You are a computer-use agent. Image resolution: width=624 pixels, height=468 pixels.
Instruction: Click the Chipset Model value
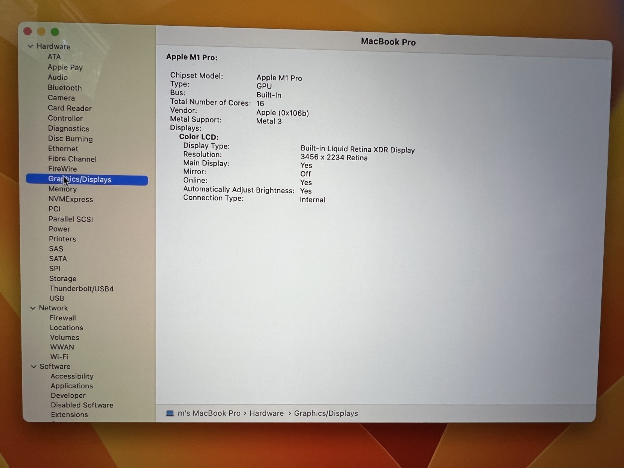click(279, 78)
